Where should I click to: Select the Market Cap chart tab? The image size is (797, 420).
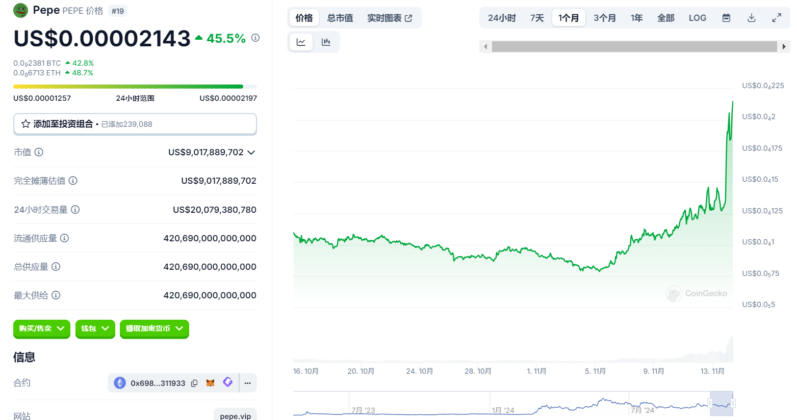pyautogui.click(x=340, y=18)
